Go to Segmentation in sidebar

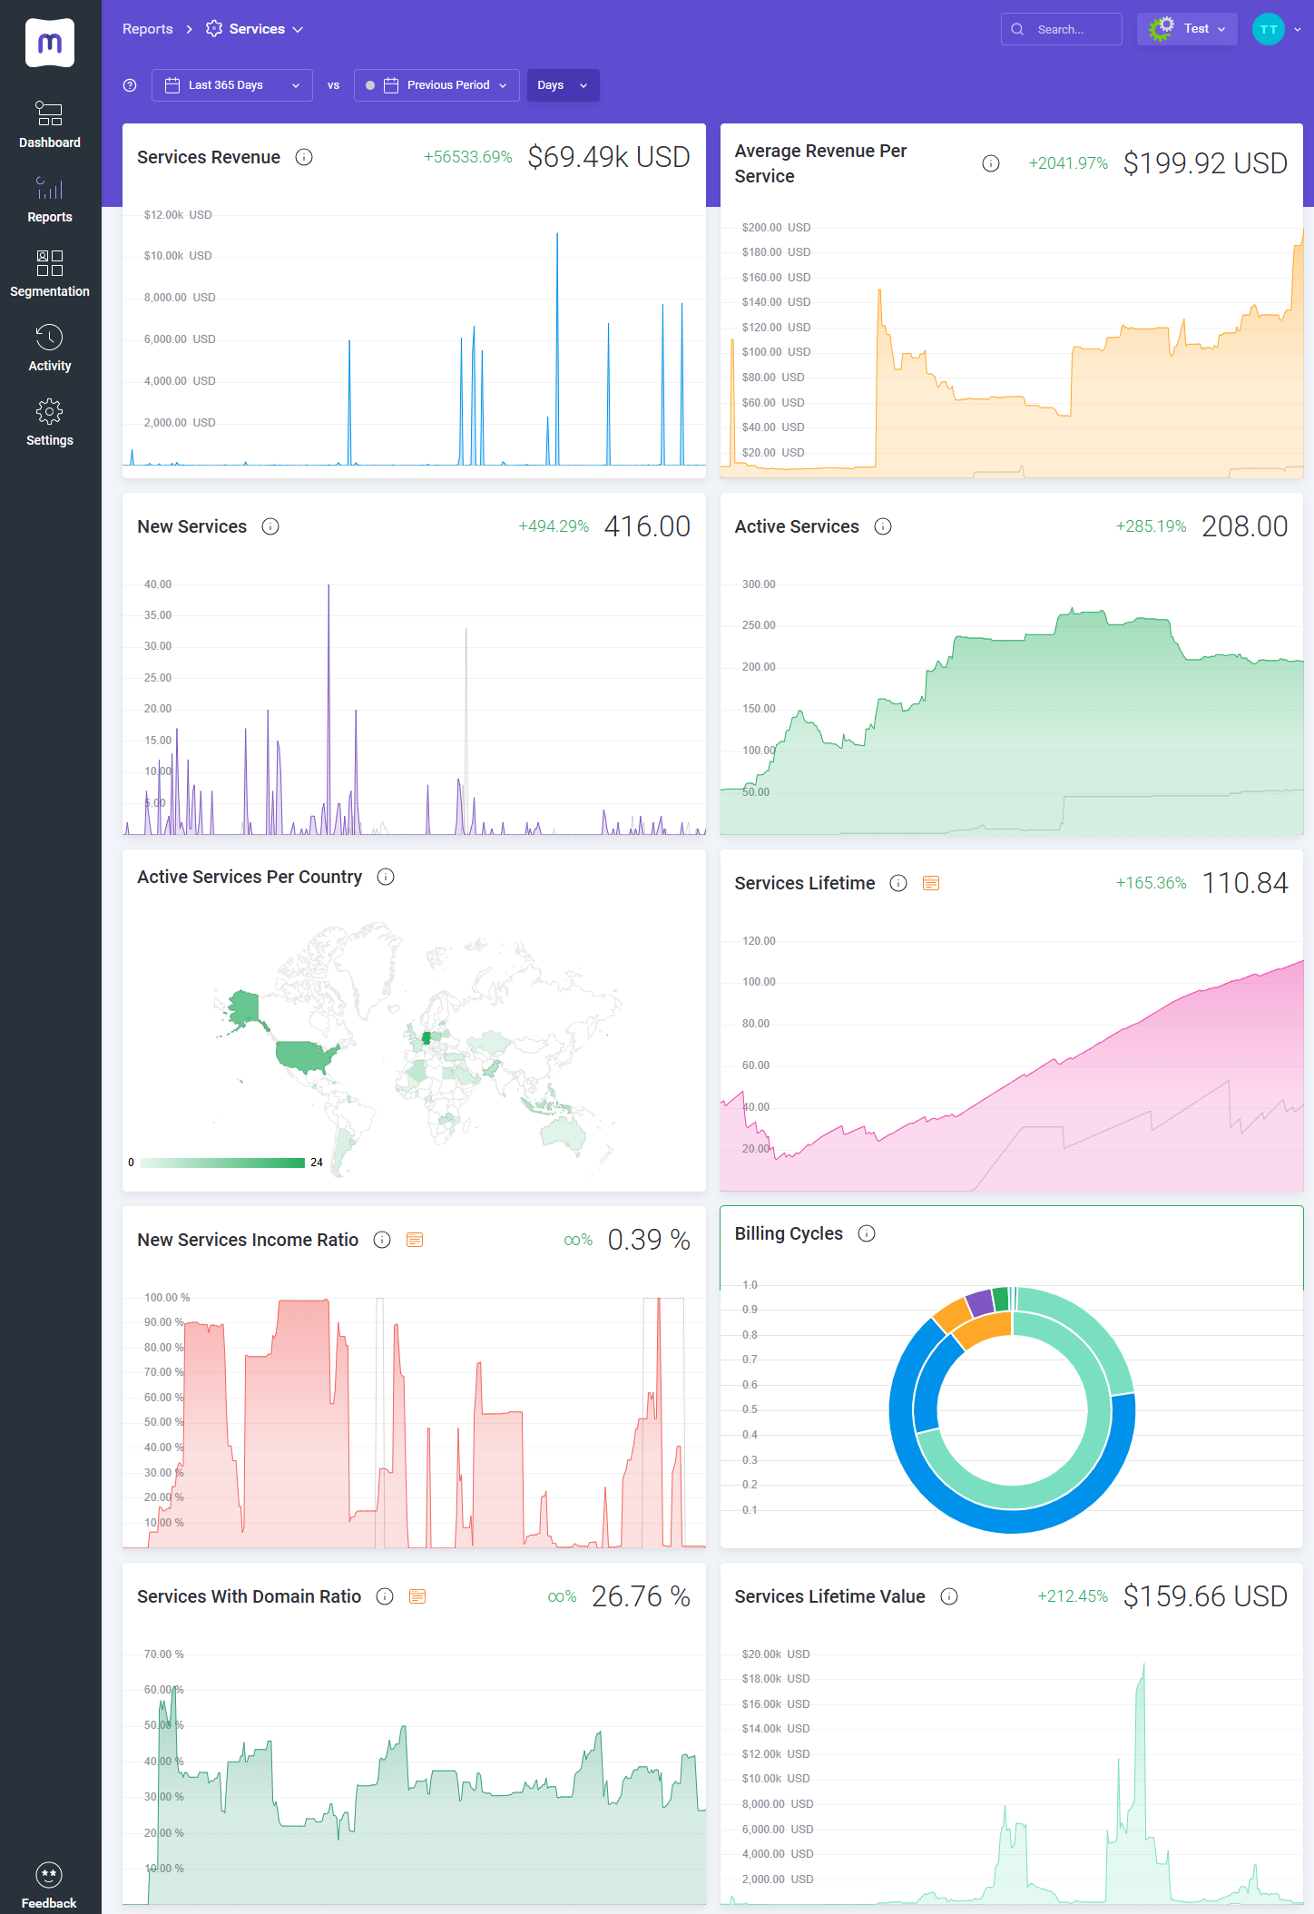pyautogui.click(x=50, y=273)
